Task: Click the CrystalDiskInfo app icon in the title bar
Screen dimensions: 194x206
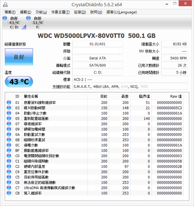Action: pos(5,5)
